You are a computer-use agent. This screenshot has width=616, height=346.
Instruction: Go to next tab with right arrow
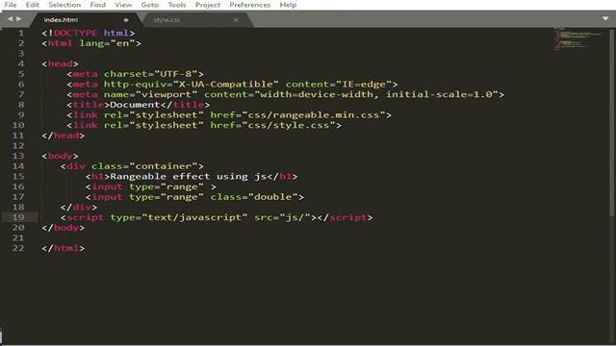pyautogui.click(x=19, y=19)
